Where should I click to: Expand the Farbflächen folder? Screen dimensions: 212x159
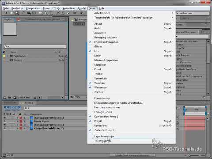(8, 56)
